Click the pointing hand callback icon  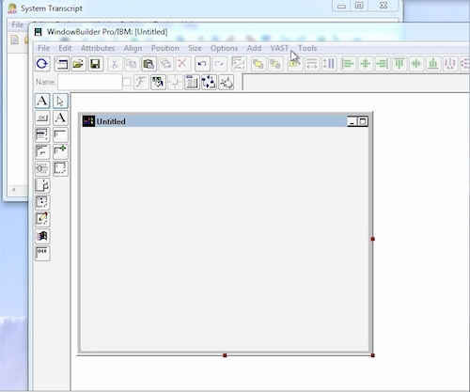[226, 83]
